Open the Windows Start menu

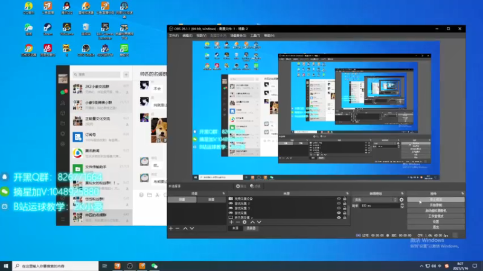pos(6,266)
